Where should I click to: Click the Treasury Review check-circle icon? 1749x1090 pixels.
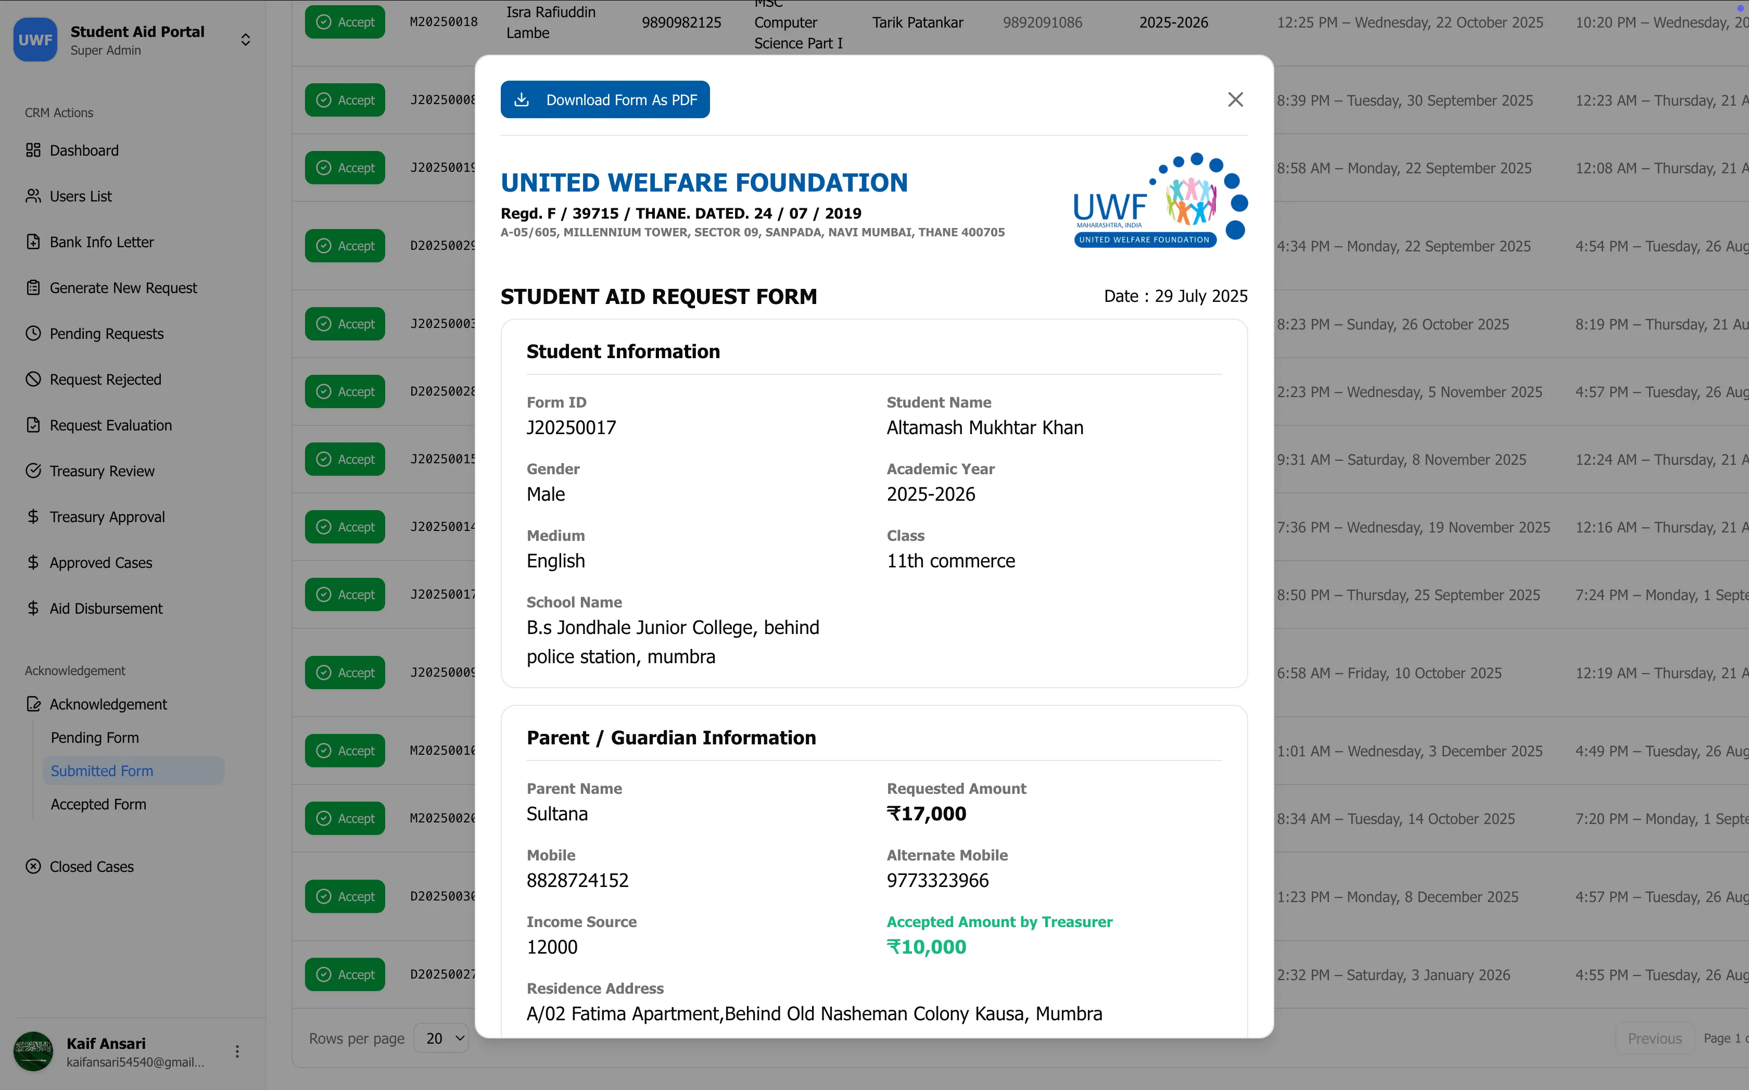[33, 471]
